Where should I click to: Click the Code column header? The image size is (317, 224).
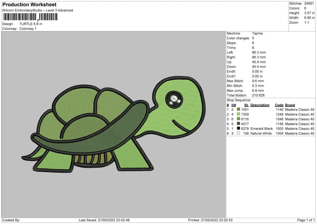click(279, 105)
